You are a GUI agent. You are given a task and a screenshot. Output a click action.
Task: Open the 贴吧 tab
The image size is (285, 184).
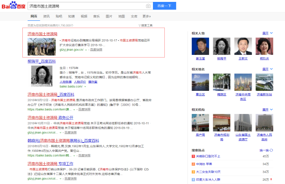point(59,16)
